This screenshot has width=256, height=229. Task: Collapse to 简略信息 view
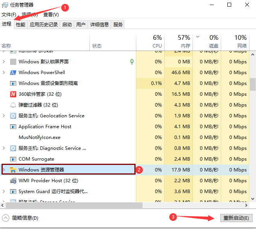21,218
